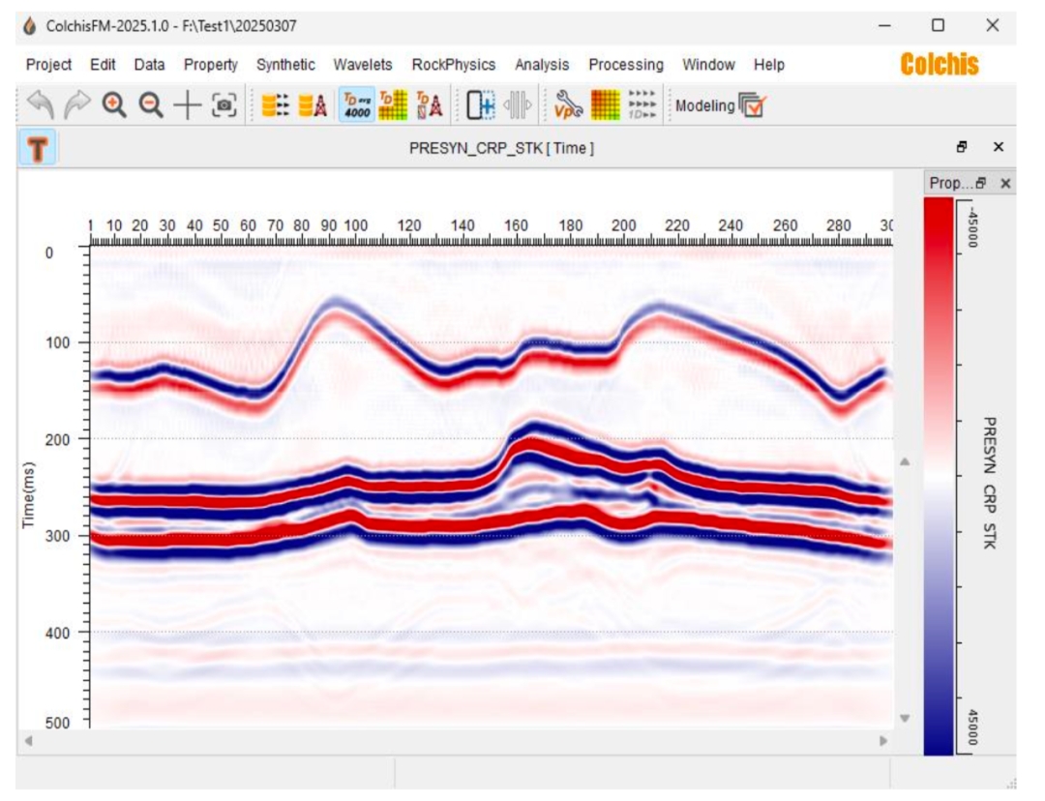The image size is (1045, 801).
Task: Open the Synthetic menu
Action: click(285, 65)
